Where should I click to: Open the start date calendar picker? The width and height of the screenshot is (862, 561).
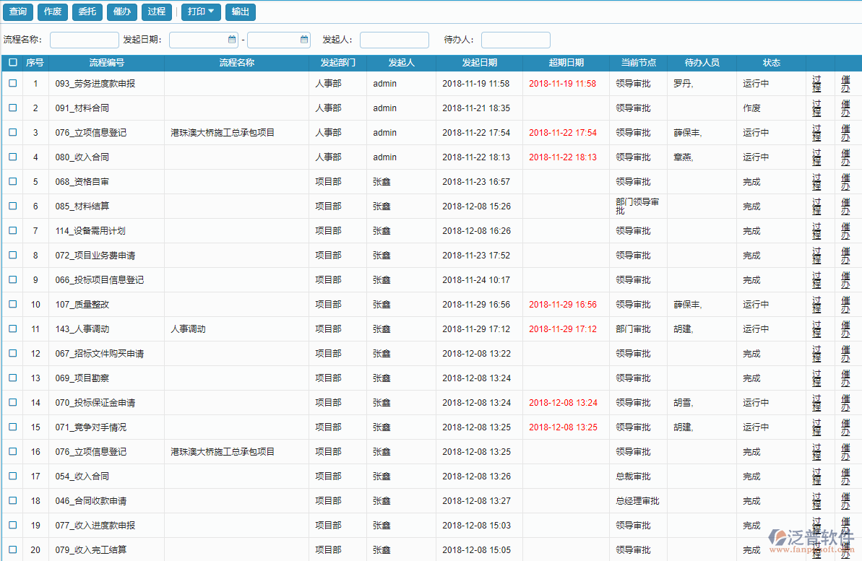(232, 40)
